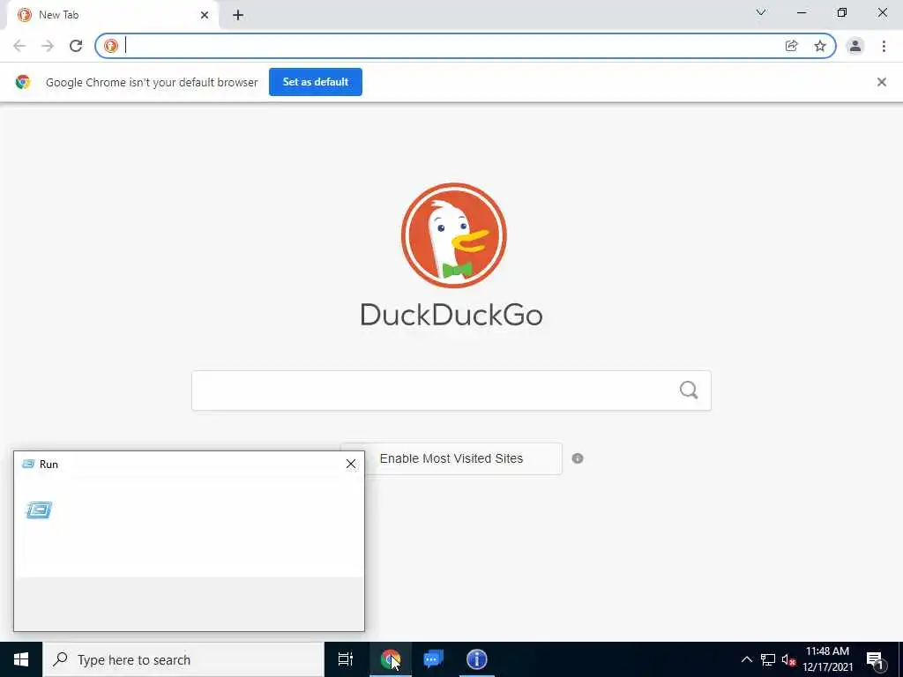Reload the page with the refresh icon
Viewport: 903px width, 677px height.
[76, 46]
